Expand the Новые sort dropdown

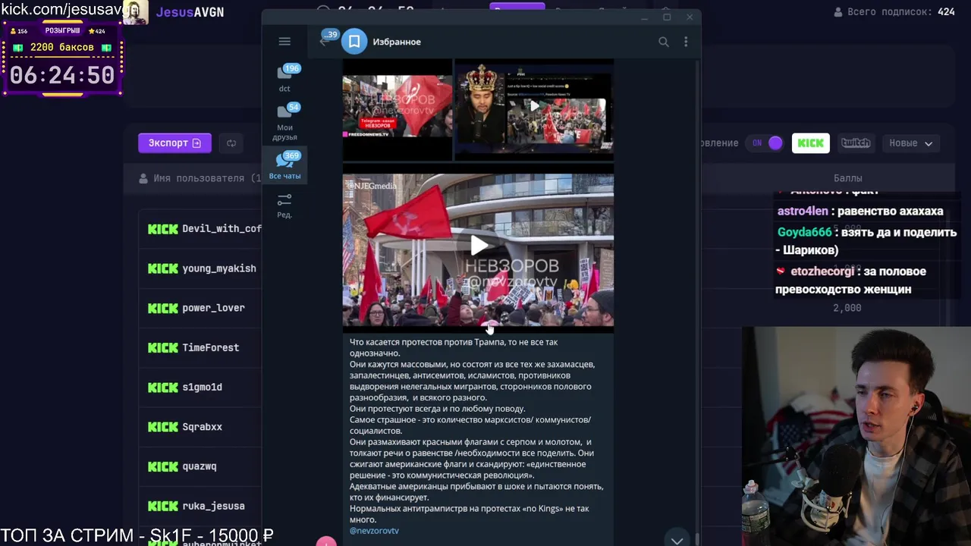[x=911, y=143]
